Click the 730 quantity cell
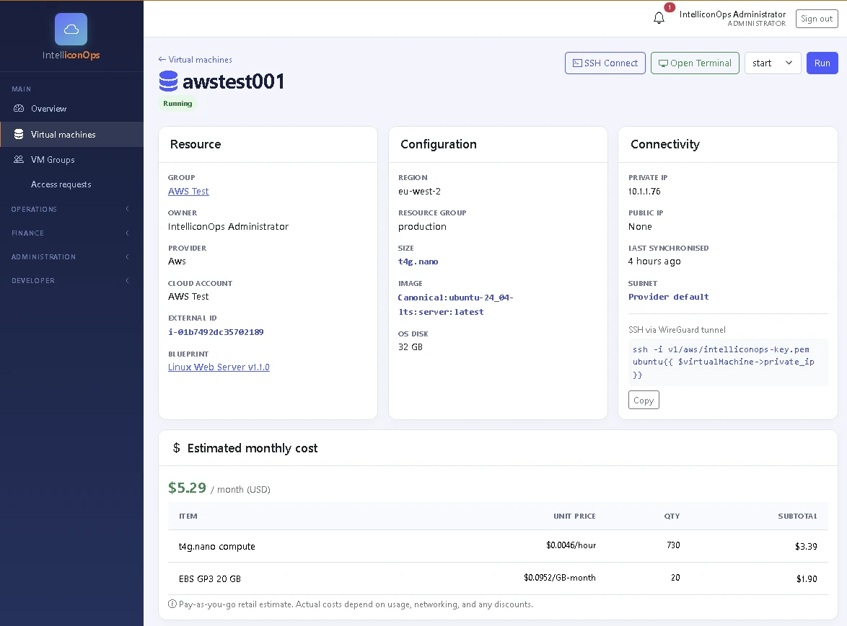847x626 pixels. pos(673,545)
